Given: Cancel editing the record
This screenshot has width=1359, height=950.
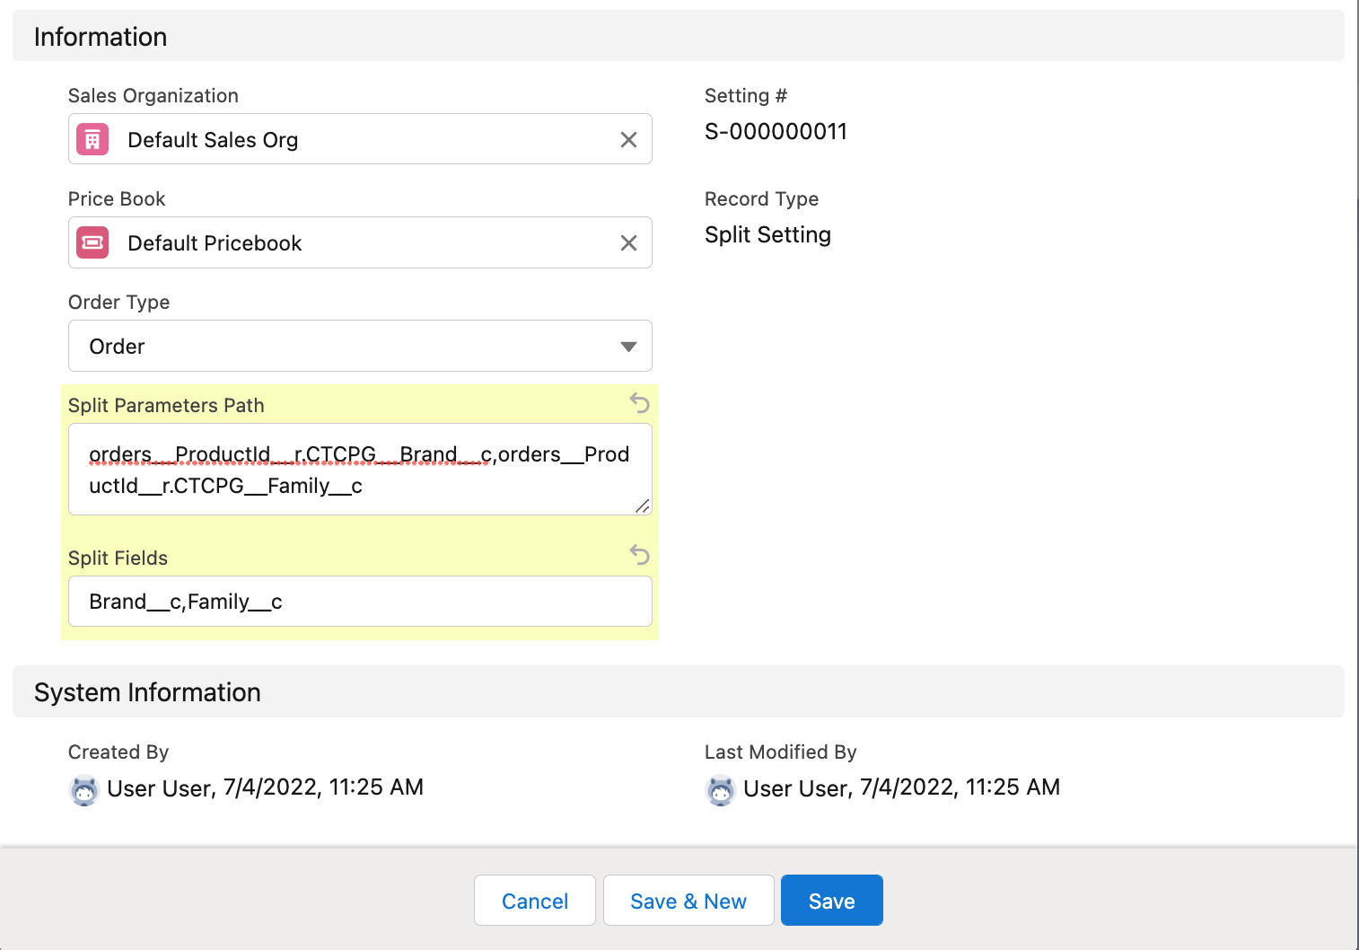Looking at the screenshot, I should [x=534, y=900].
